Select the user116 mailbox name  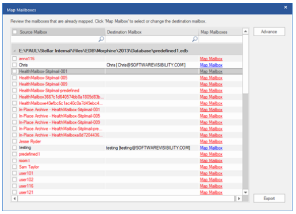pos(26,186)
